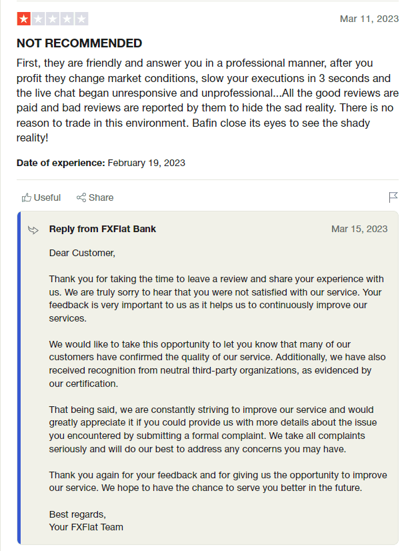Click the share network icon
414x551 pixels.
[x=81, y=197]
